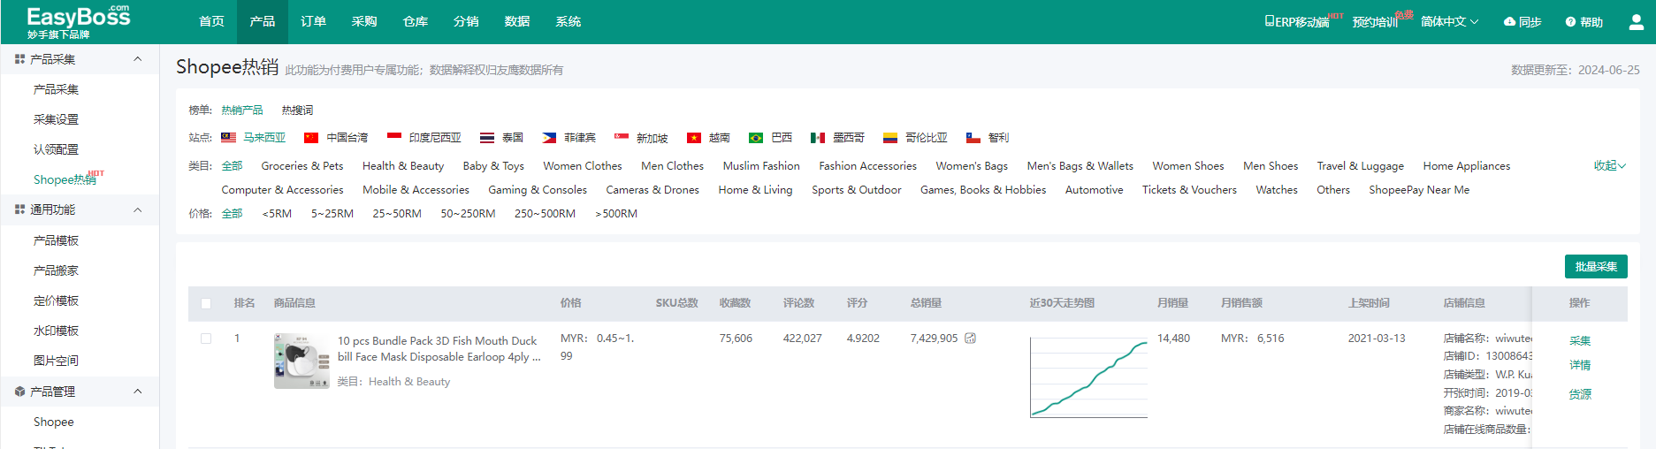Screen dimensions: 1656x449
Task: Select the Vietnam flag site
Action: pyautogui.click(x=694, y=138)
